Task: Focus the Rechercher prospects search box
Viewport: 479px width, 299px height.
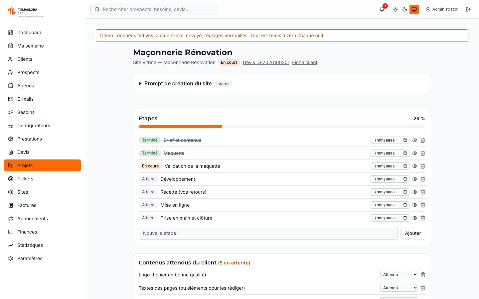Action: (154, 9)
